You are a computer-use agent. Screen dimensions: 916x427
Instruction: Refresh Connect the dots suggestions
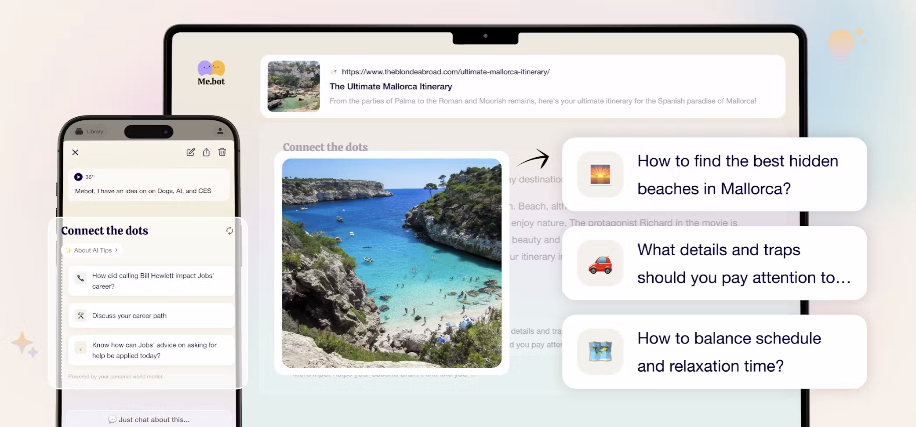tap(229, 230)
